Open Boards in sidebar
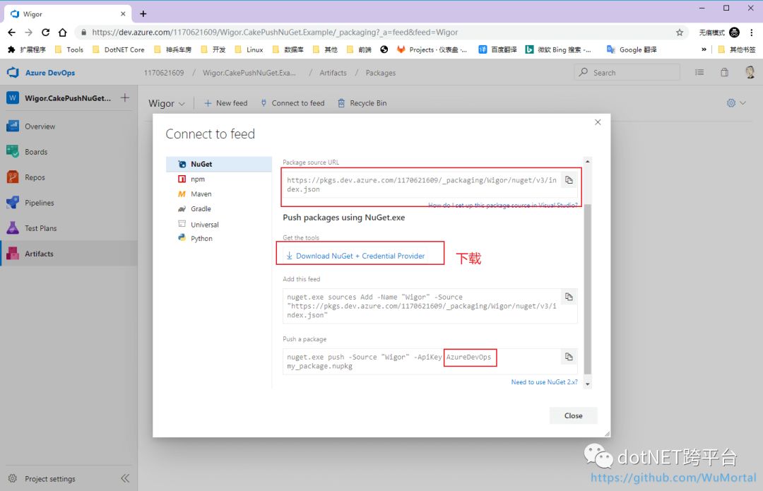The image size is (763, 491). 69,152
